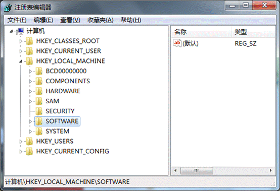Screen dimensions: 280x191
Task: Select the SAM key label
Action: [53, 101]
